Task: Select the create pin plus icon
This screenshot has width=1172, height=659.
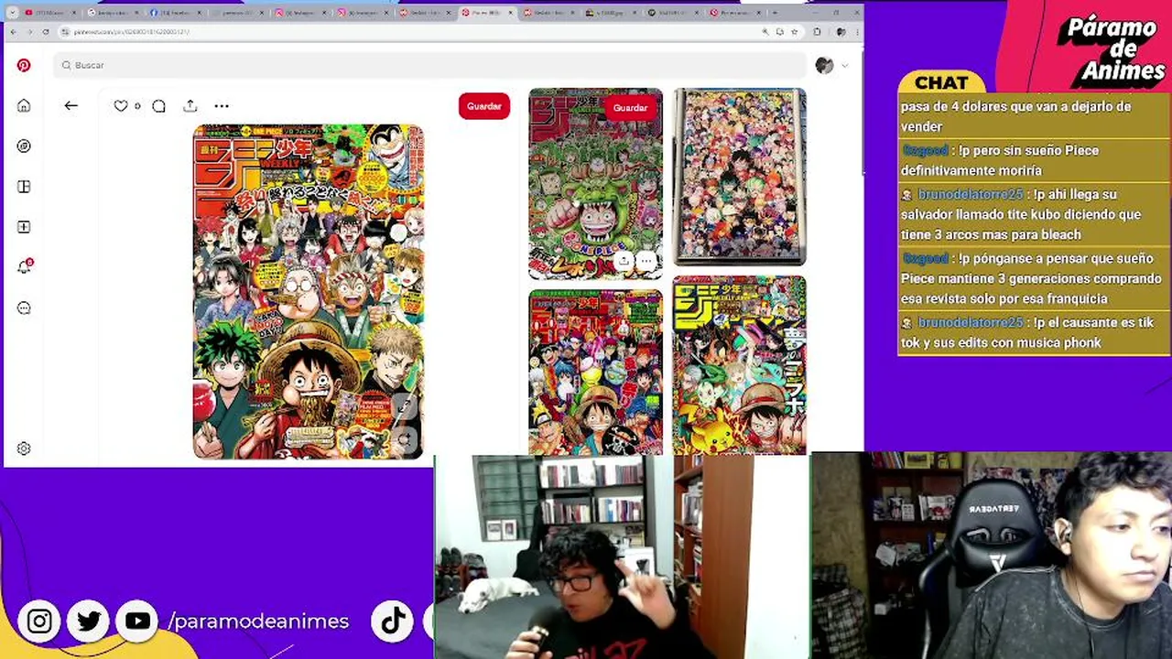Action: click(24, 227)
